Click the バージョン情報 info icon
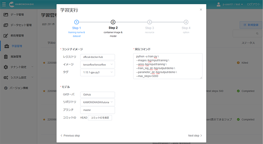Screen dimensions: 263x144 coord(6,88)
